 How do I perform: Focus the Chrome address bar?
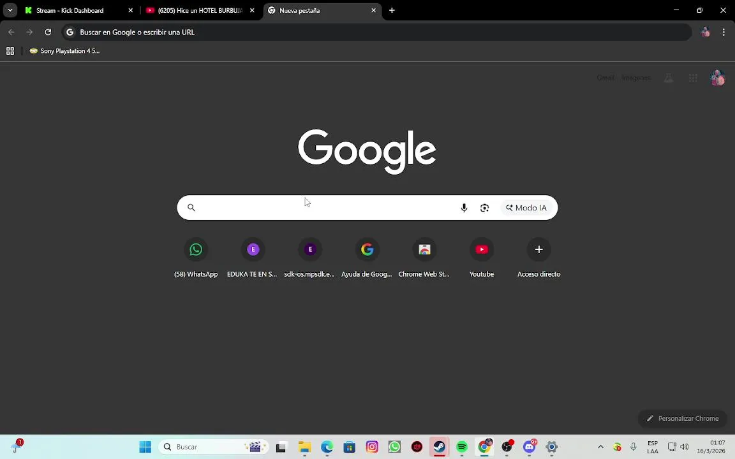click(x=376, y=32)
